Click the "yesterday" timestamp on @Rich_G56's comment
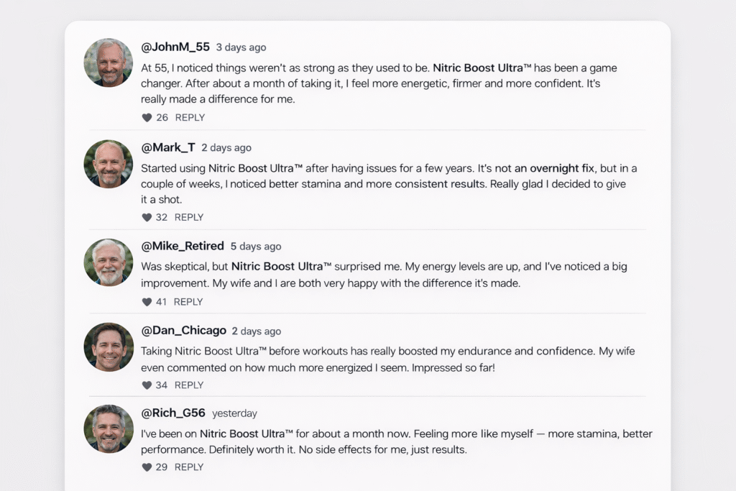 [x=234, y=413]
